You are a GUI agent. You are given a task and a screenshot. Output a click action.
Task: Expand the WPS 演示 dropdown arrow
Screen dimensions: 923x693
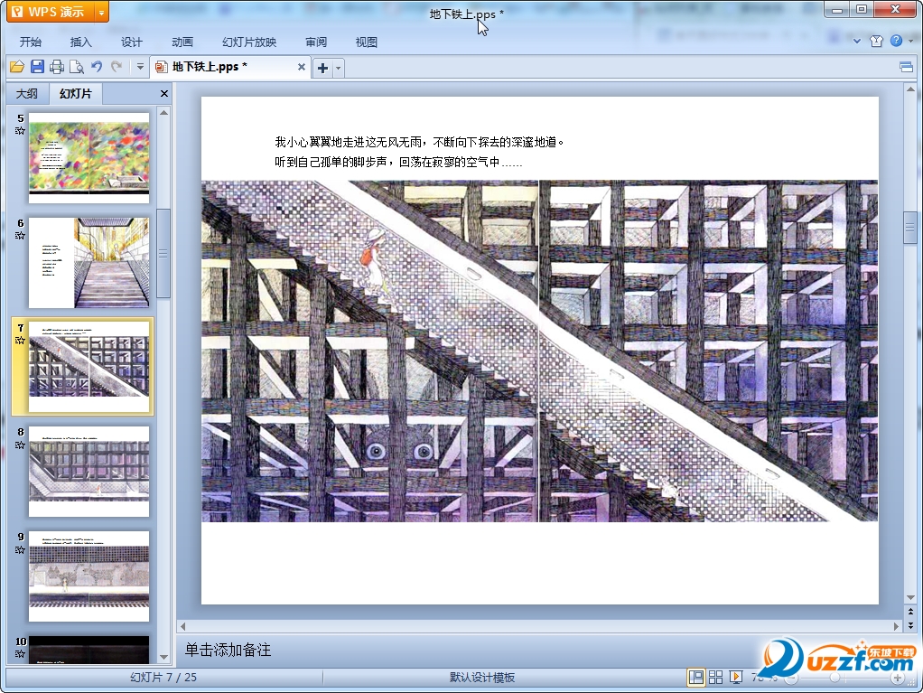coord(102,12)
